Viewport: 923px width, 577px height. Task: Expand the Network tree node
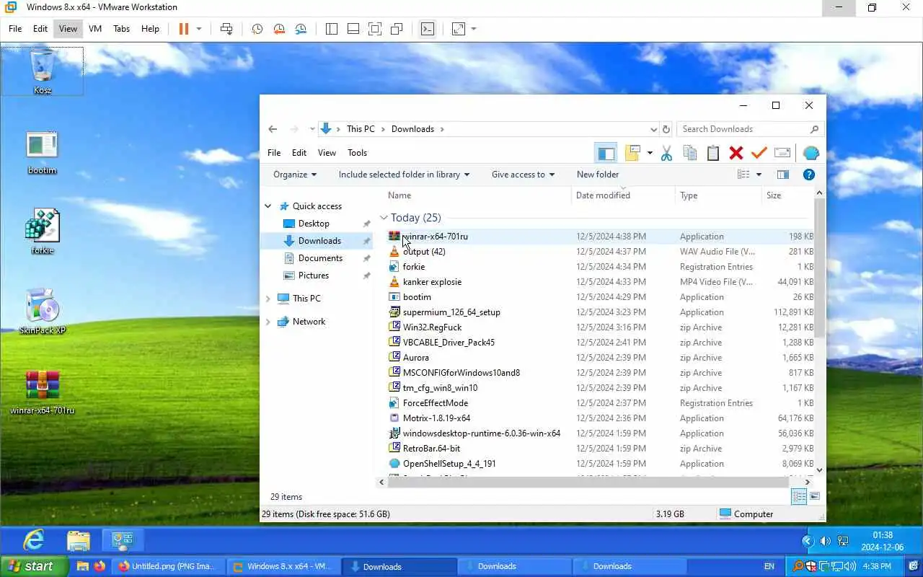click(268, 322)
